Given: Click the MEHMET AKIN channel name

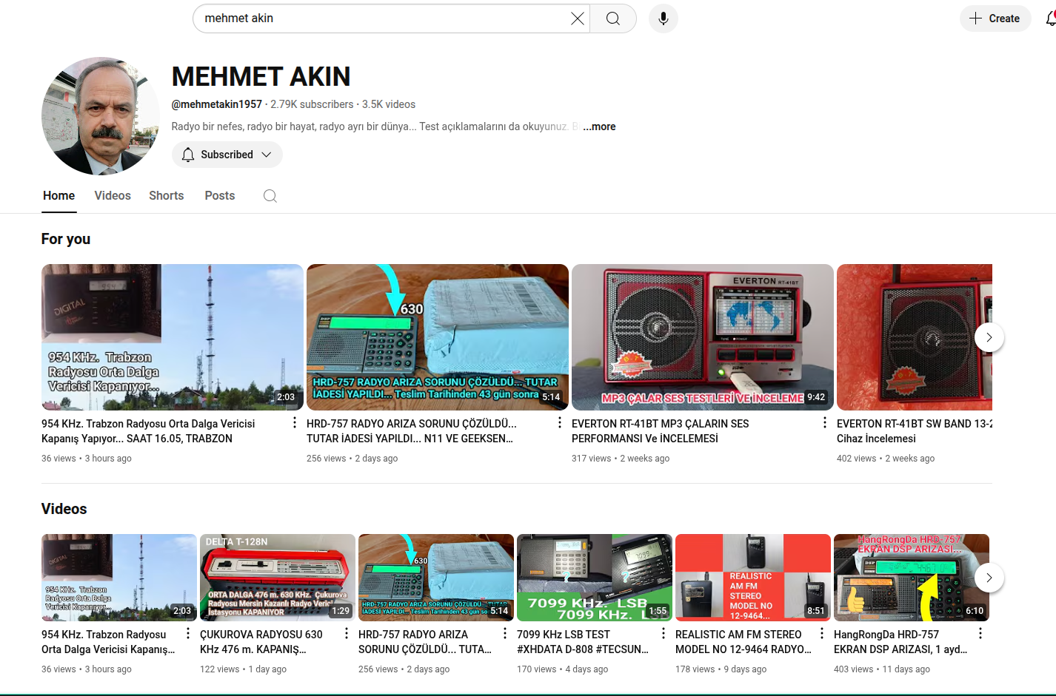Looking at the screenshot, I should point(261,76).
